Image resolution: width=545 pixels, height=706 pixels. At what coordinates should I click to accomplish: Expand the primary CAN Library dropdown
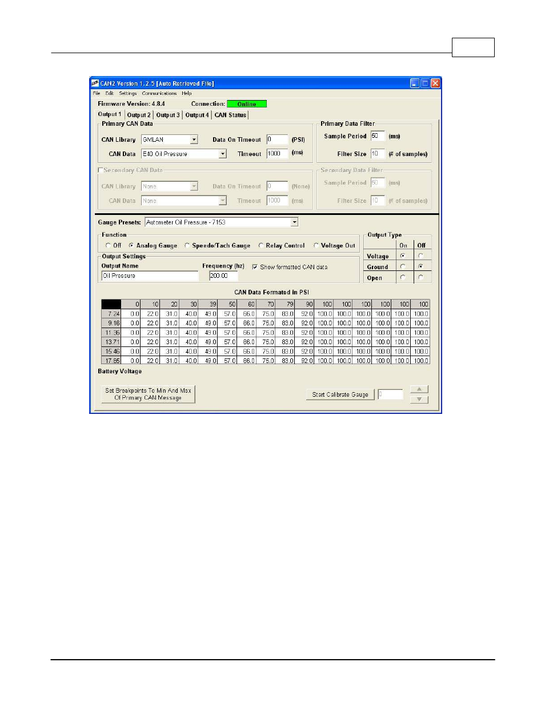coord(194,139)
